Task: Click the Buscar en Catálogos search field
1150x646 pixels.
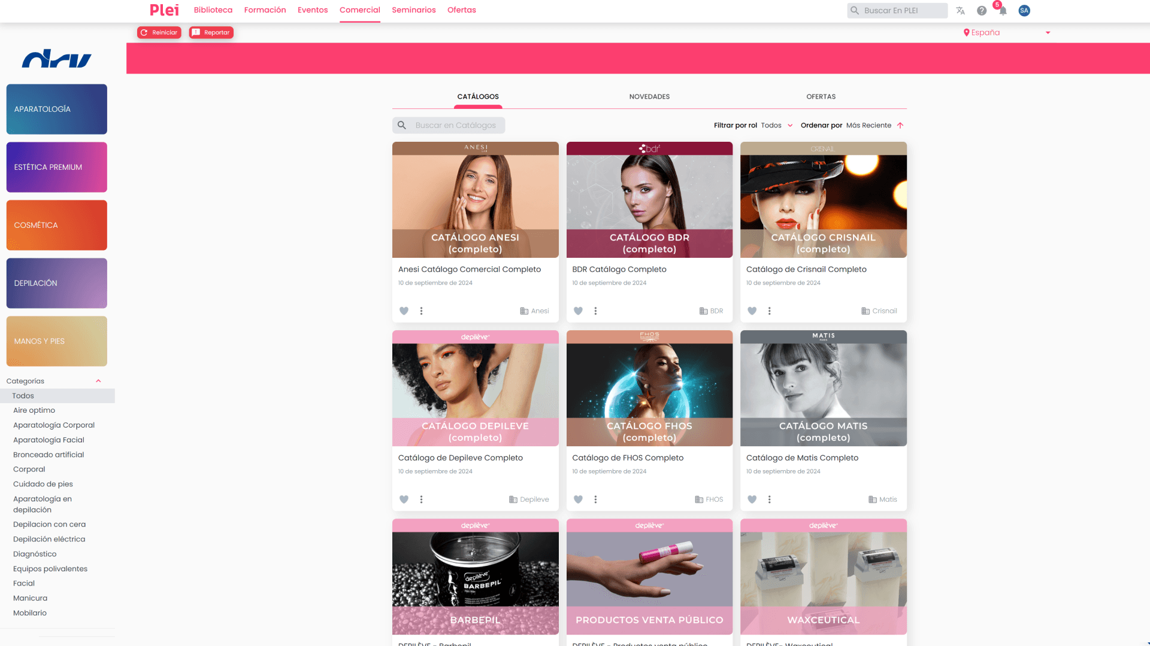Action: [x=455, y=126]
